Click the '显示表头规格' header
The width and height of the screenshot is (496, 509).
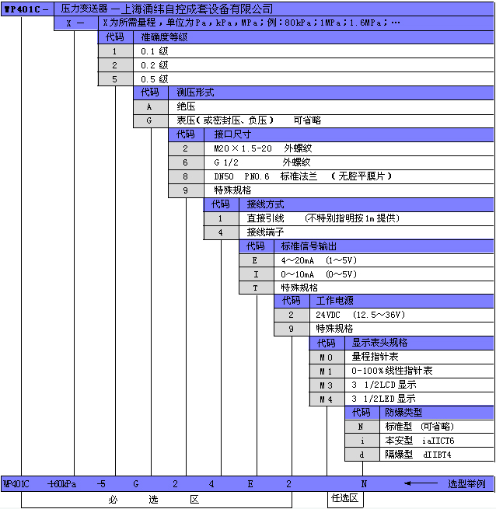(x=379, y=343)
